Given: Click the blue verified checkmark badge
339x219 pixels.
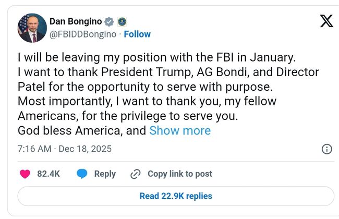Looking at the screenshot, I should (x=110, y=21).
